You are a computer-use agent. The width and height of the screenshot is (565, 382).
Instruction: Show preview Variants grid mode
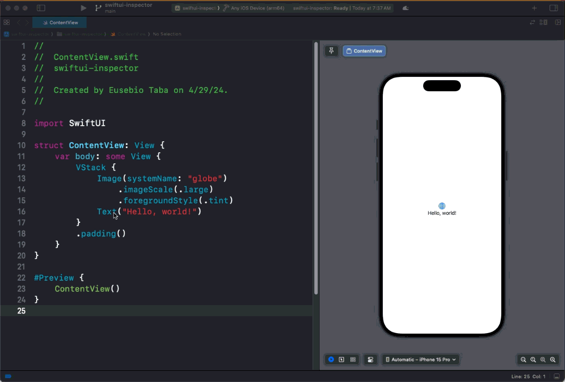pos(353,359)
